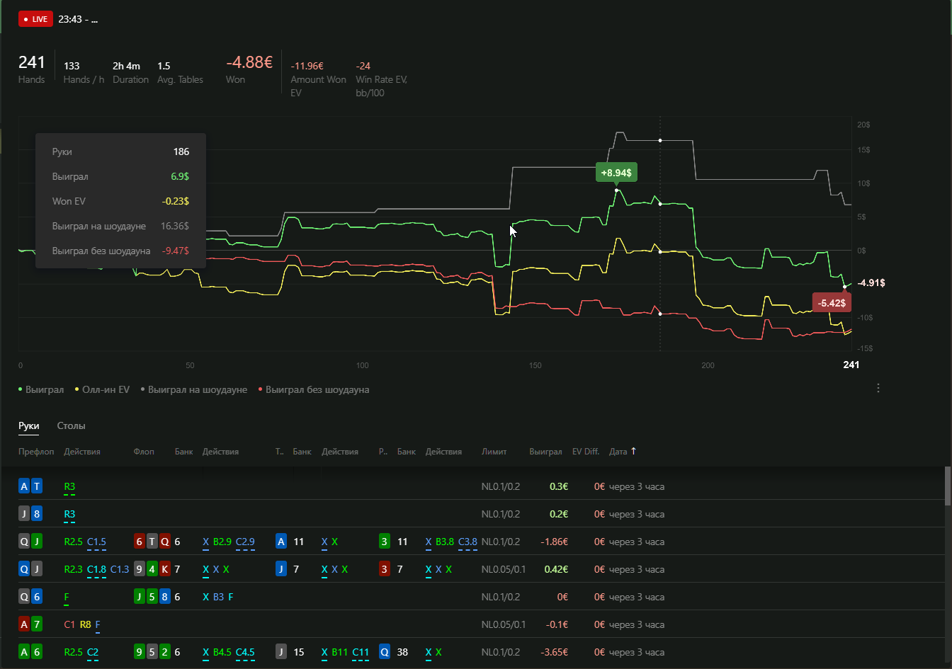
Task: Open the Q 6 preflop fold hand row
Action: click(482, 597)
